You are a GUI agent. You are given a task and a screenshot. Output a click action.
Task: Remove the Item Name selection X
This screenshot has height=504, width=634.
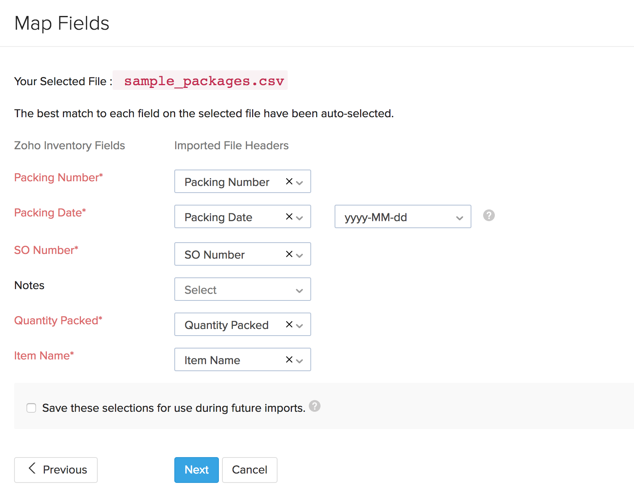(289, 359)
